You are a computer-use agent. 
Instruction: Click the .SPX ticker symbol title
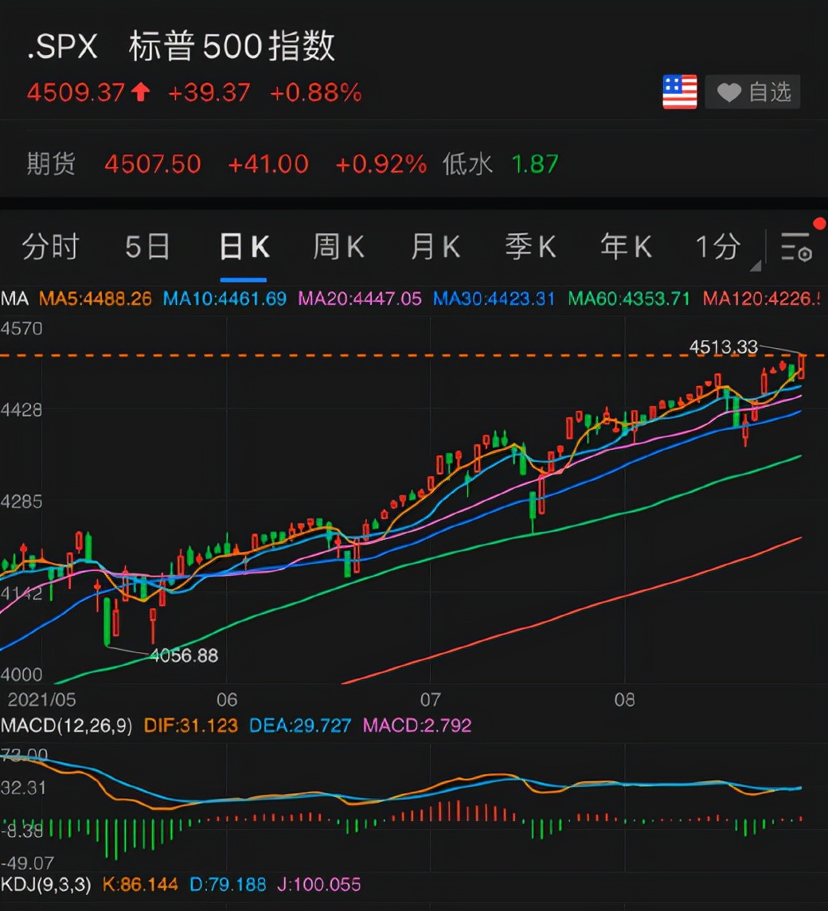62,46
